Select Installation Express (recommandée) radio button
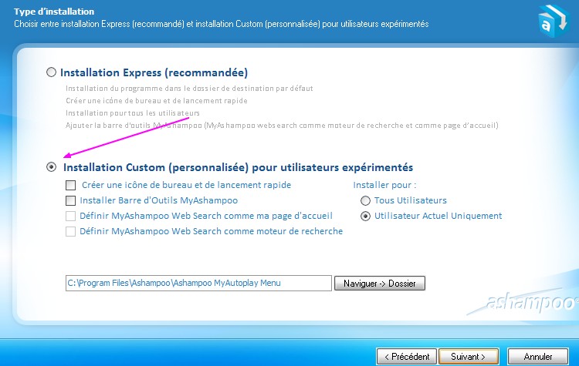The image size is (579, 366). [51, 72]
